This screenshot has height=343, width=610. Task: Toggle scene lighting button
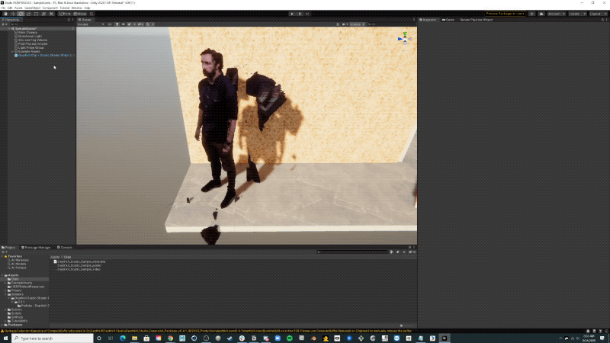(117, 24)
